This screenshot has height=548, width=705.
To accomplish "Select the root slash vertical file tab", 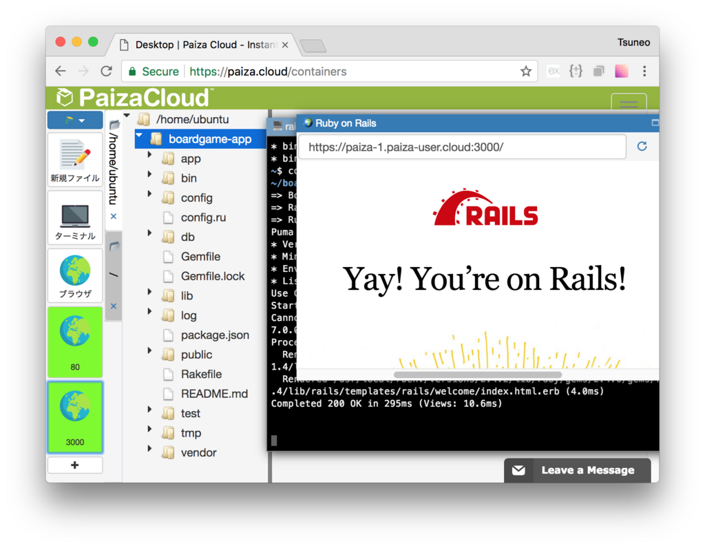I will (114, 275).
